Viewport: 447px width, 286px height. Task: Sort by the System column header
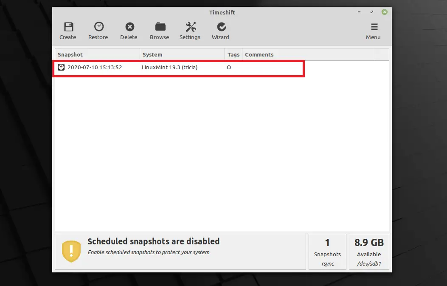[182, 54]
